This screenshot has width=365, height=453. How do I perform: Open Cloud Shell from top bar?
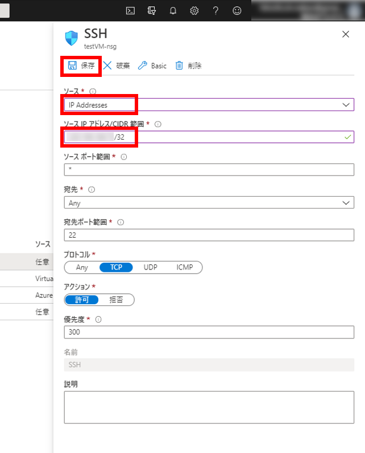coord(130,10)
